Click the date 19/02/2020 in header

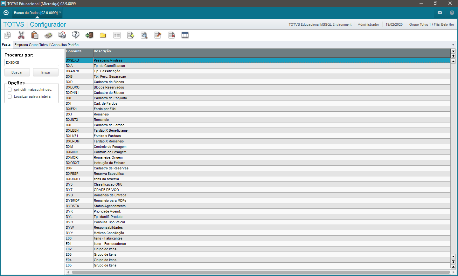click(x=394, y=24)
